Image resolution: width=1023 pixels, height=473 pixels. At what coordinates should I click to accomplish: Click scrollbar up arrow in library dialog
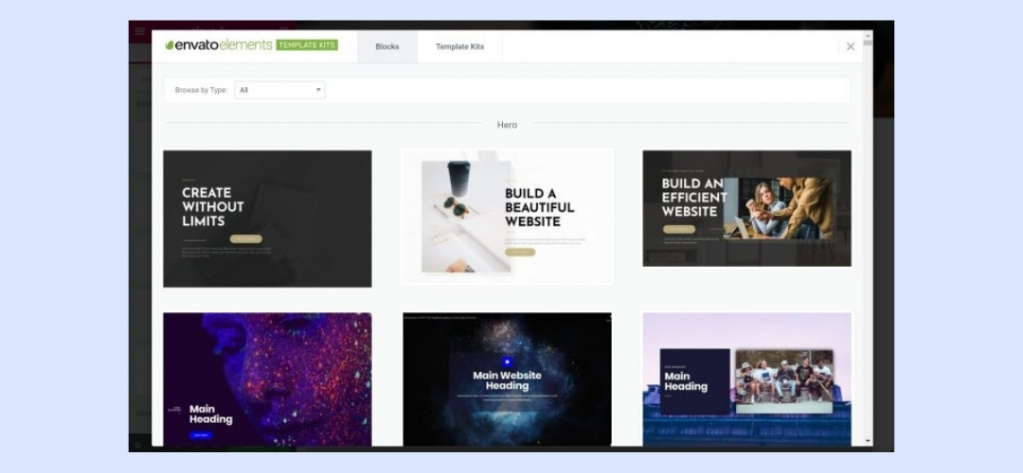(868, 35)
